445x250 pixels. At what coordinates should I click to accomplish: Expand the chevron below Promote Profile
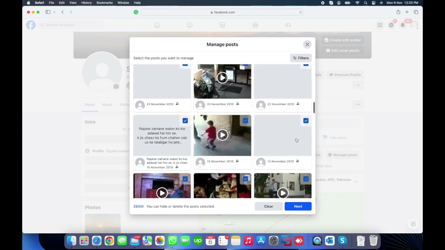pyautogui.click(x=358, y=85)
